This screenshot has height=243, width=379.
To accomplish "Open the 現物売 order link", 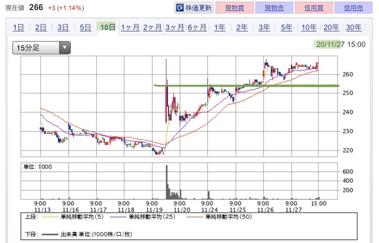I will tap(274, 8).
